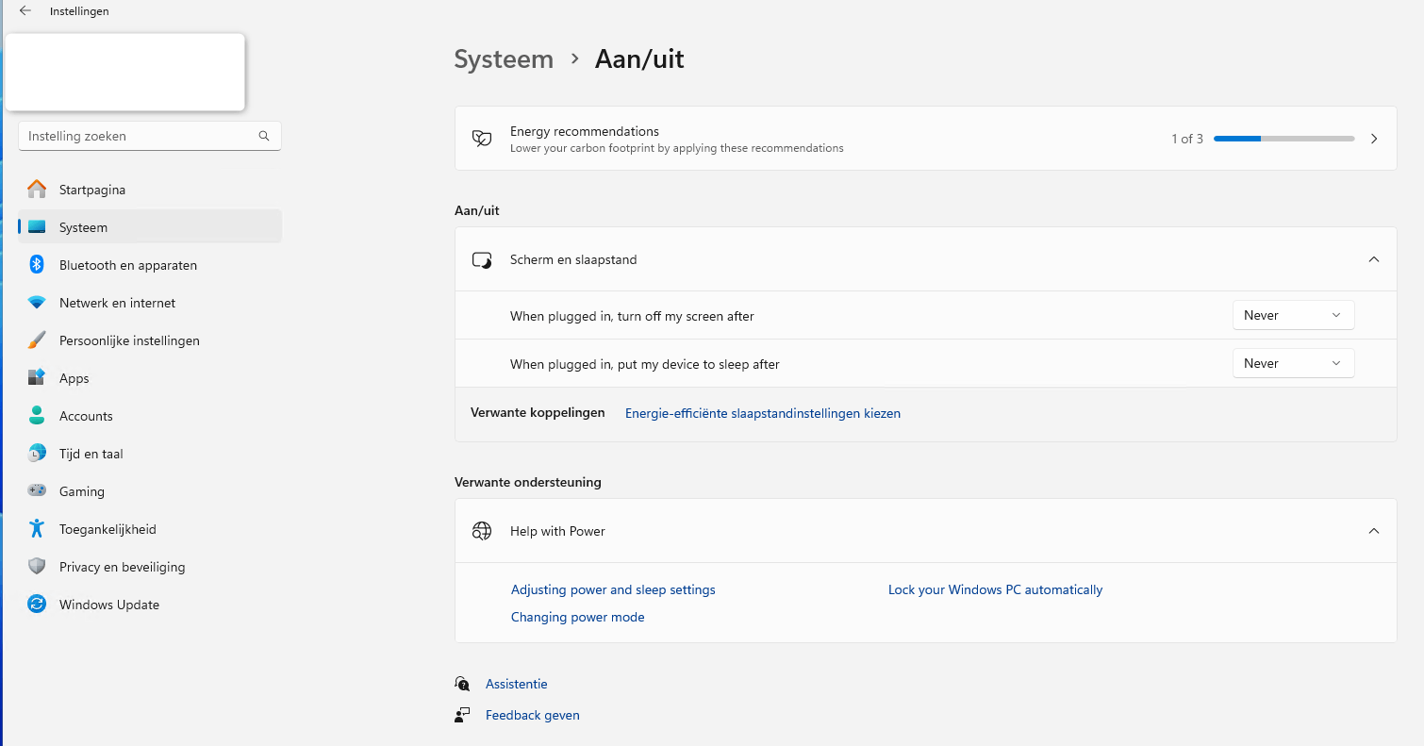Click the Windows Update sync icon
This screenshot has width=1424, height=746.
tap(37, 605)
